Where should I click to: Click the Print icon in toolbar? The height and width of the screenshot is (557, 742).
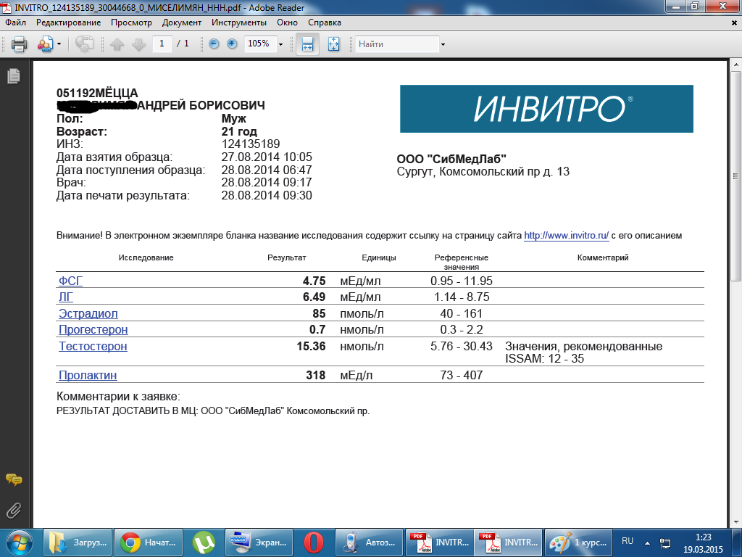19,44
